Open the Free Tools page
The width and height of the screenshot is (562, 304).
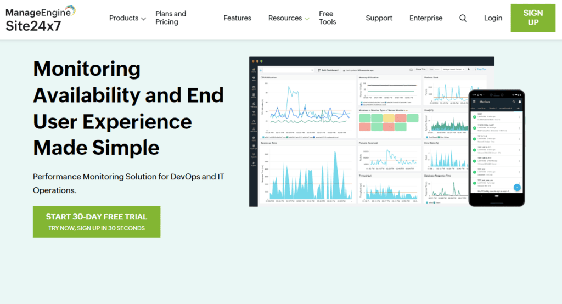[x=327, y=18]
